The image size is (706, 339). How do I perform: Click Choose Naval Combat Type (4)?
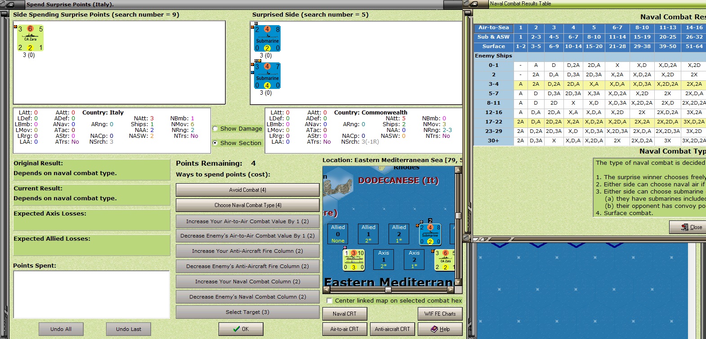248,205
